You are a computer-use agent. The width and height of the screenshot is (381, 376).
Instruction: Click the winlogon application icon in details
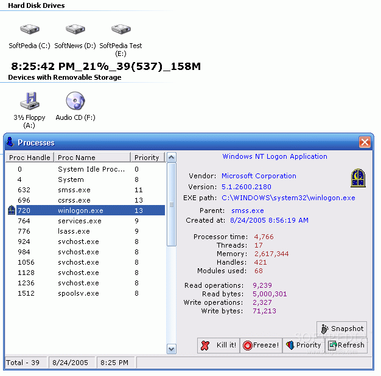[358, 178]
